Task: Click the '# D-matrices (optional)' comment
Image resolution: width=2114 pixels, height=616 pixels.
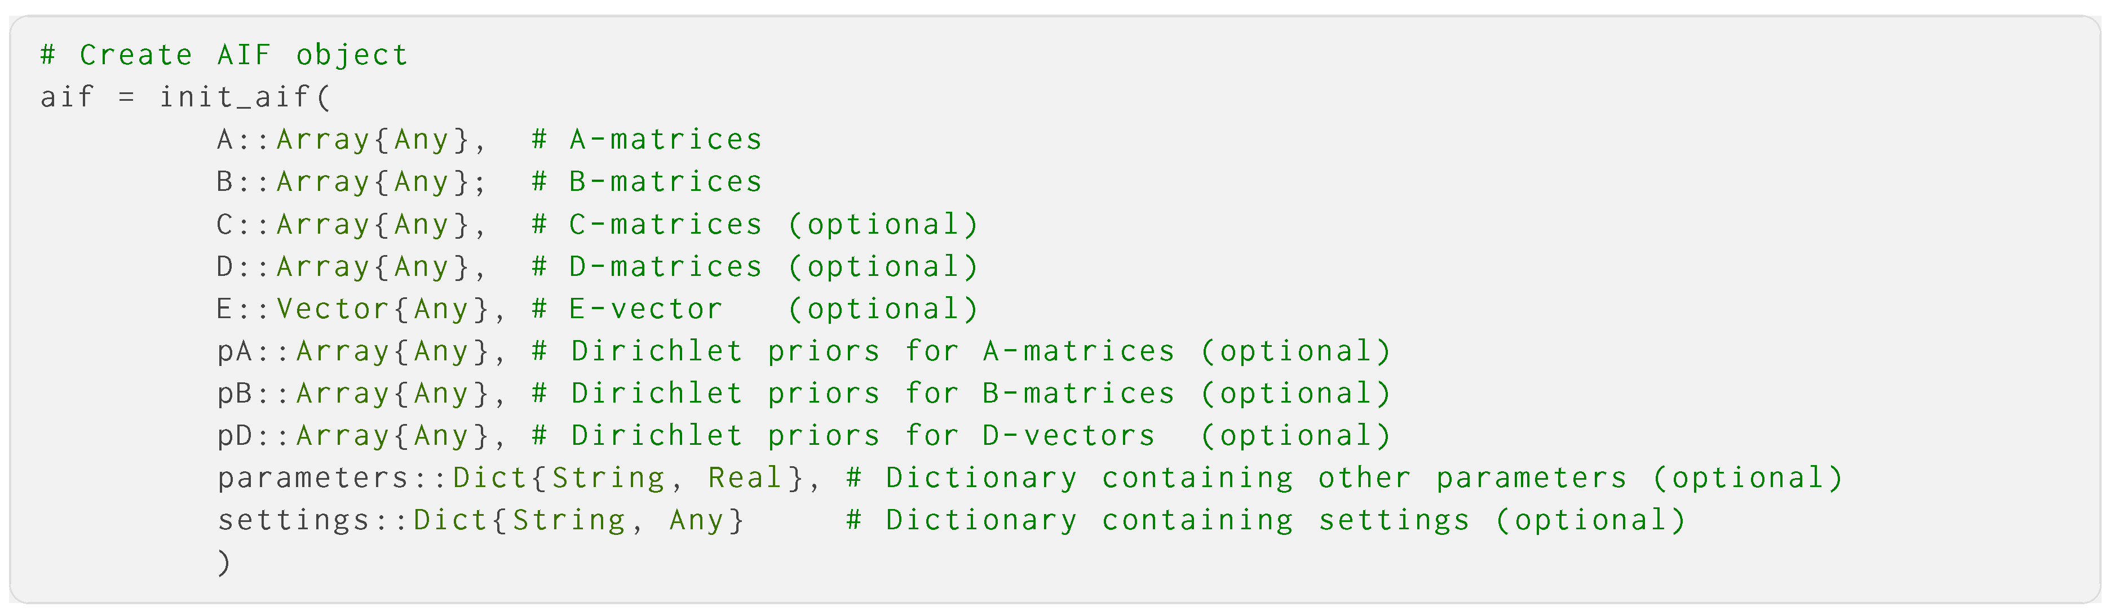Action: pyautogui.click(x=755, y=267)
